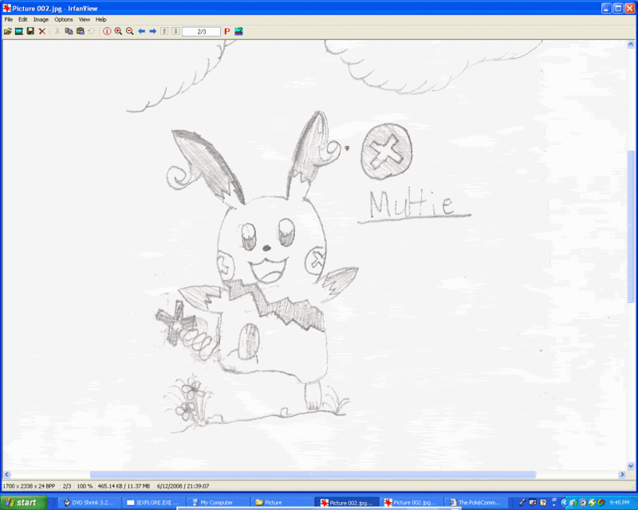Viewport: 638px width, 510px height.
Task: Open the Image menu
Action: pos(41,19)
